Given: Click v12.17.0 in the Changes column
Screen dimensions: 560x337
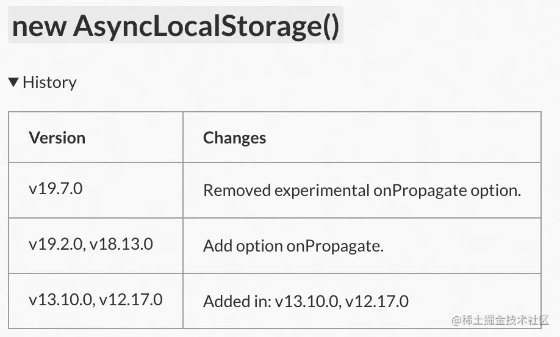Looking at the screenshot, I should click(x=377, y=301).
